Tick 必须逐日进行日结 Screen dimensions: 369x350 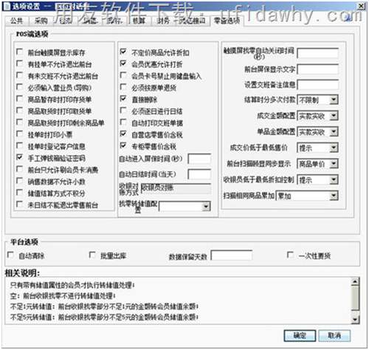[123, 110]
